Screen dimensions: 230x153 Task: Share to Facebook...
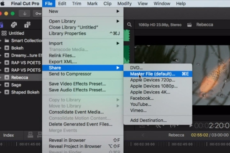point(158,98)
